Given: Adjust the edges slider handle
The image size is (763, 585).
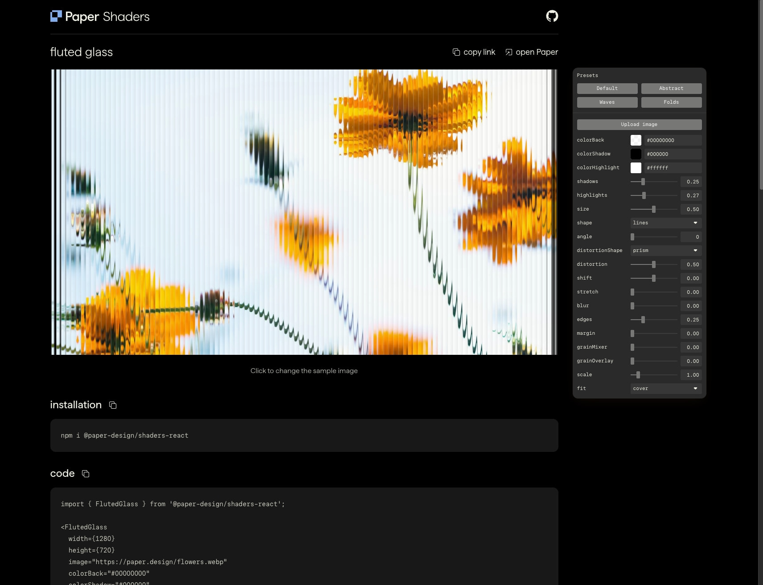Looking at the screenshot, I should coord(643,320).
